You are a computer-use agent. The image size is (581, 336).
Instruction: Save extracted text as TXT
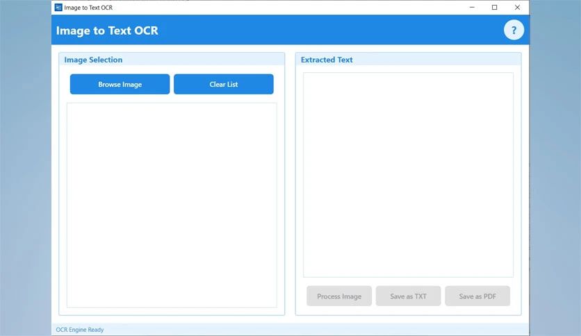click(408, 296)
